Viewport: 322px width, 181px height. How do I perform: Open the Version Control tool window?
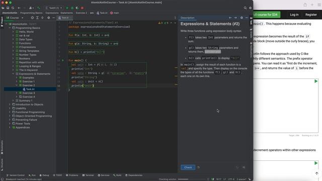pyautogui.click(x=16, y=175)
